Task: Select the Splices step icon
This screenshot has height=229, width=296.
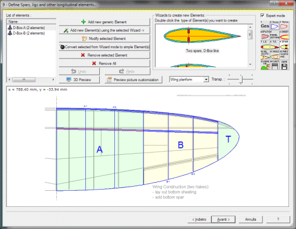Action: coord(265,35)
